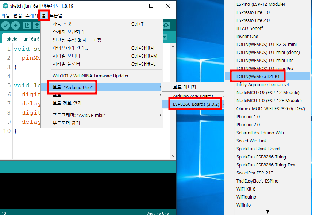The width and height of the screenshot is (312, 215).
Task: Select Olimex MOD-WIFI-ESP8266(-DEV)
Action: click(x=267, y=109)
